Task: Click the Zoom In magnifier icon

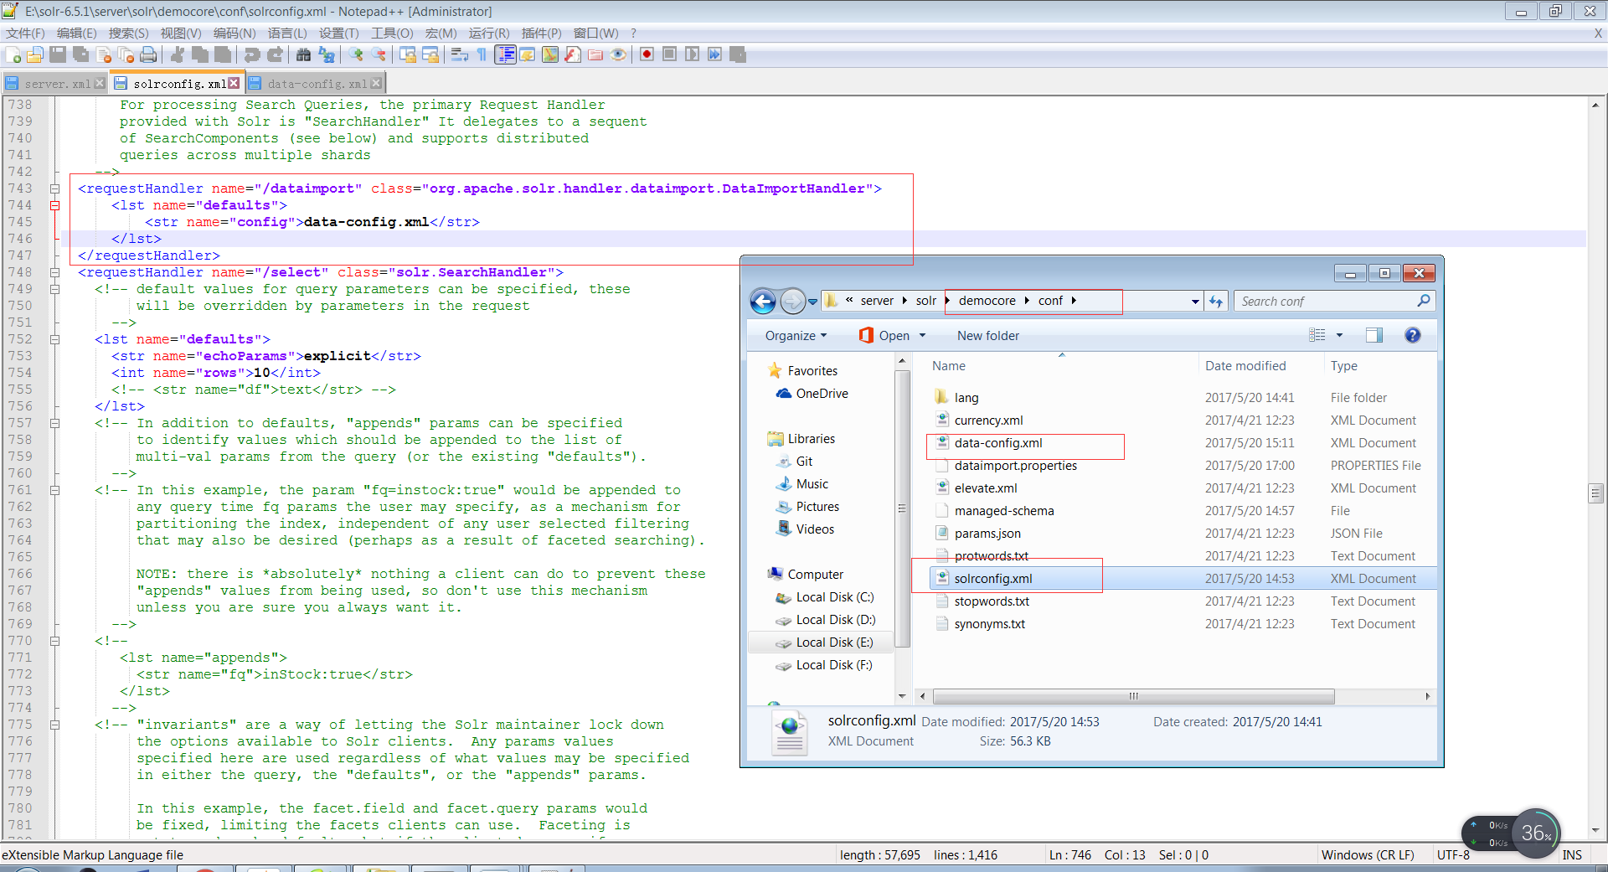Action: coord(357,55)
